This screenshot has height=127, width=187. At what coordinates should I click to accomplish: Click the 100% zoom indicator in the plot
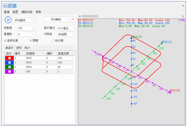(182, 20)
